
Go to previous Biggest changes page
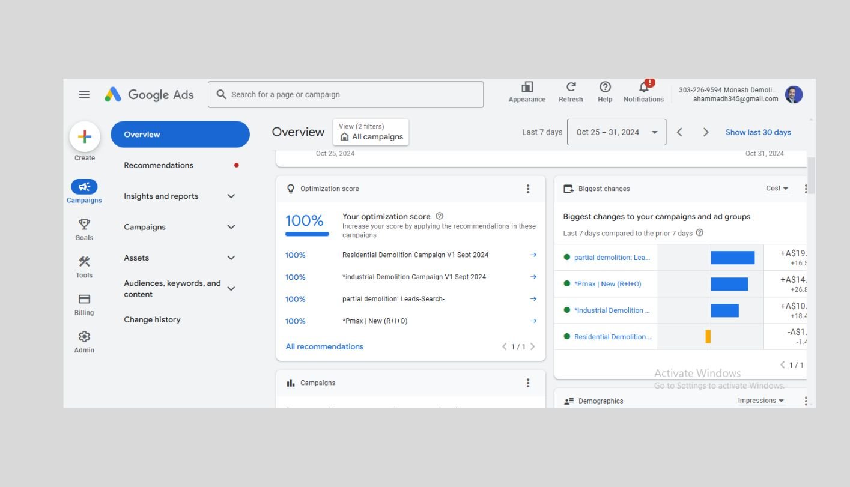pyautogui.click(x=783, y=364)
